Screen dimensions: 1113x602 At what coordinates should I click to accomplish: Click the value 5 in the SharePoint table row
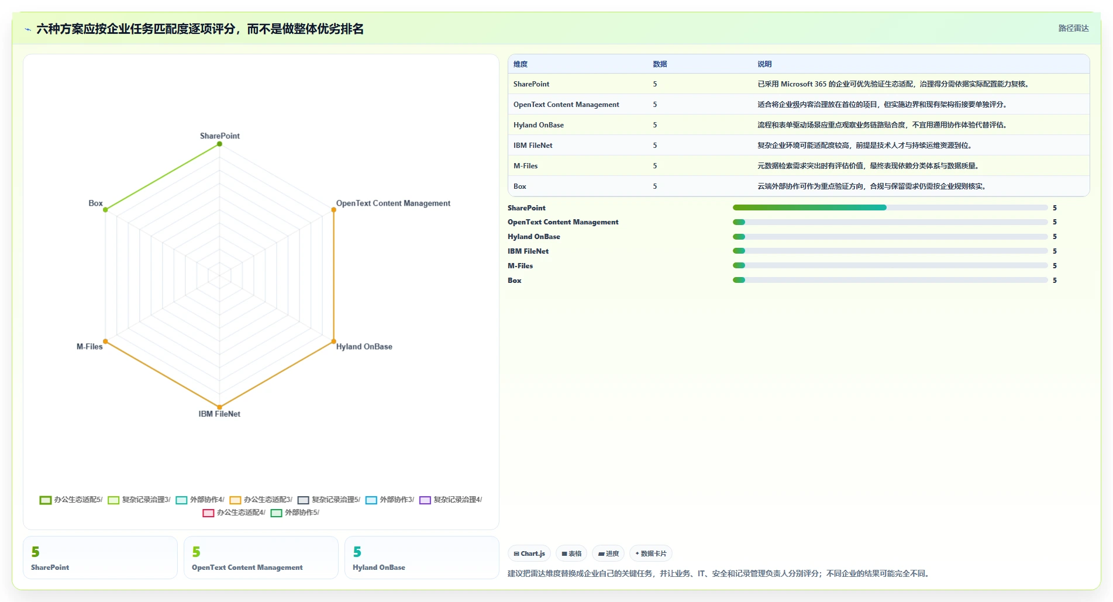(x=655, y=84)
